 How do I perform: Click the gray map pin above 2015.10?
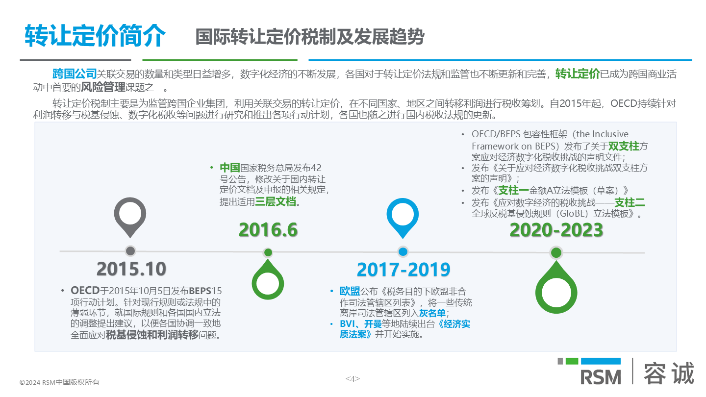[x=130, y=217]
